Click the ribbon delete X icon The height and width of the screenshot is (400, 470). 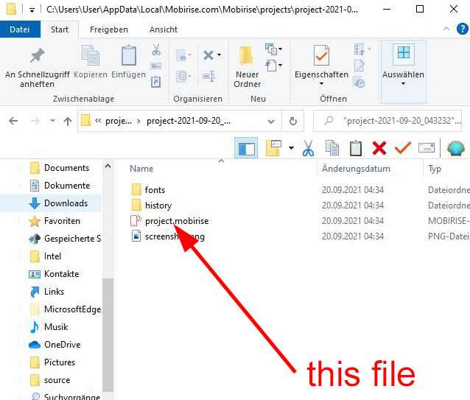(x=208, y=55)
